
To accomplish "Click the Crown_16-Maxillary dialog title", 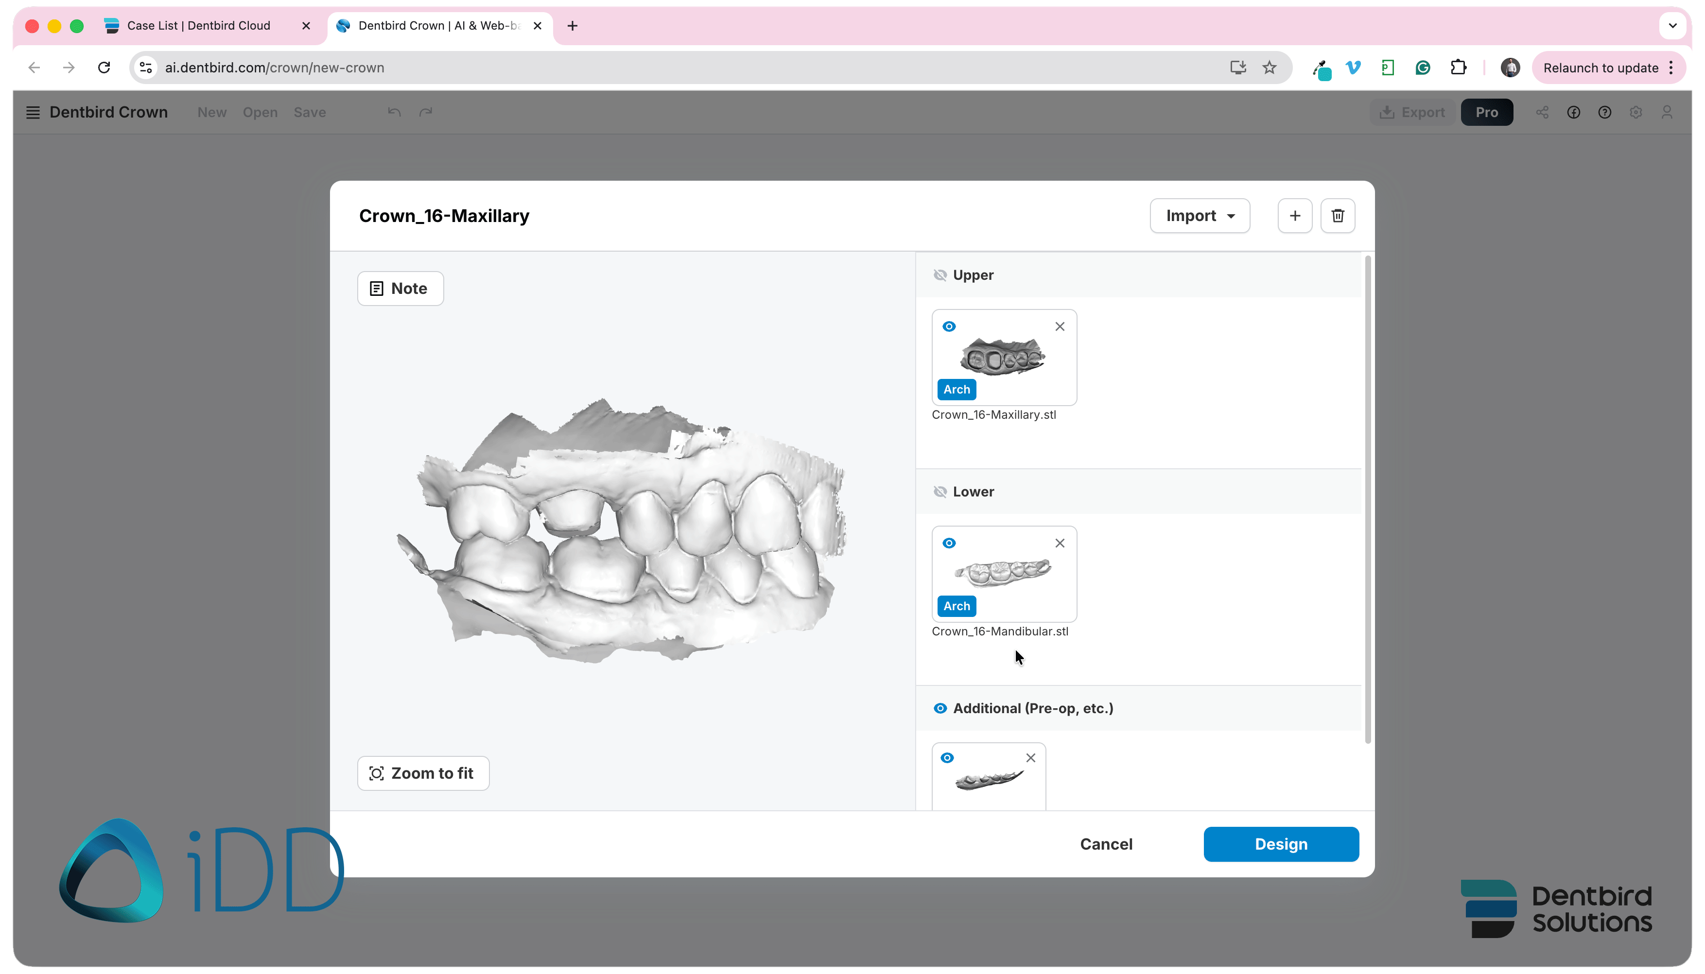I will click(444, 215).
